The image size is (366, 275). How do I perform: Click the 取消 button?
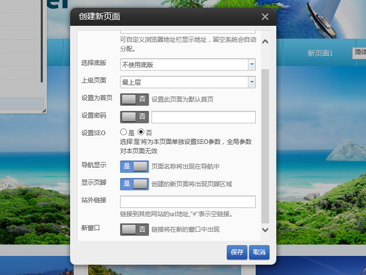[x=259, y=252]
